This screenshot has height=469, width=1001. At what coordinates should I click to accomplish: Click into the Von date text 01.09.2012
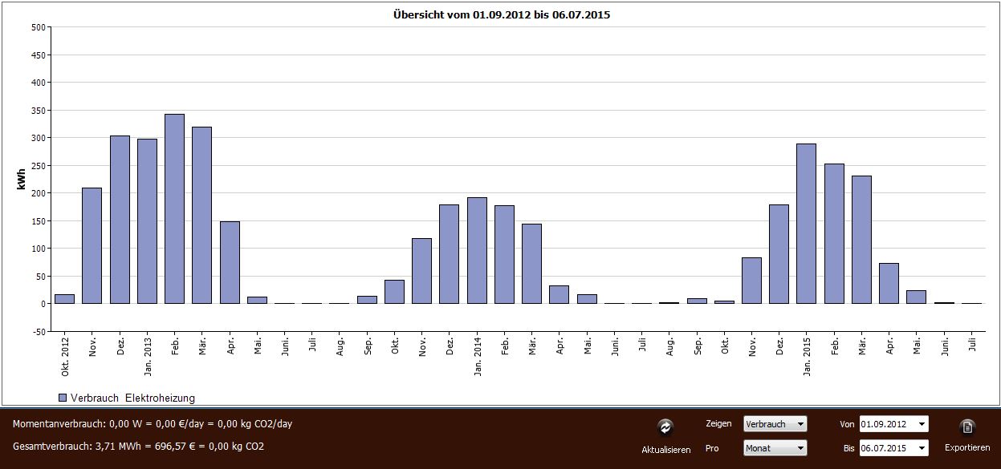pos(885,424)
